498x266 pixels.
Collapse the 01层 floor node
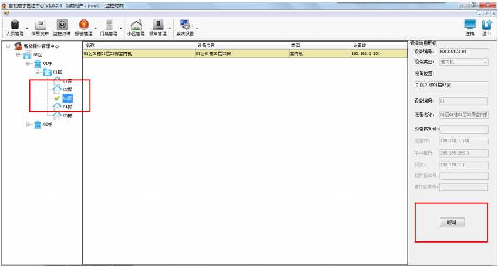[x=37, y=72]
